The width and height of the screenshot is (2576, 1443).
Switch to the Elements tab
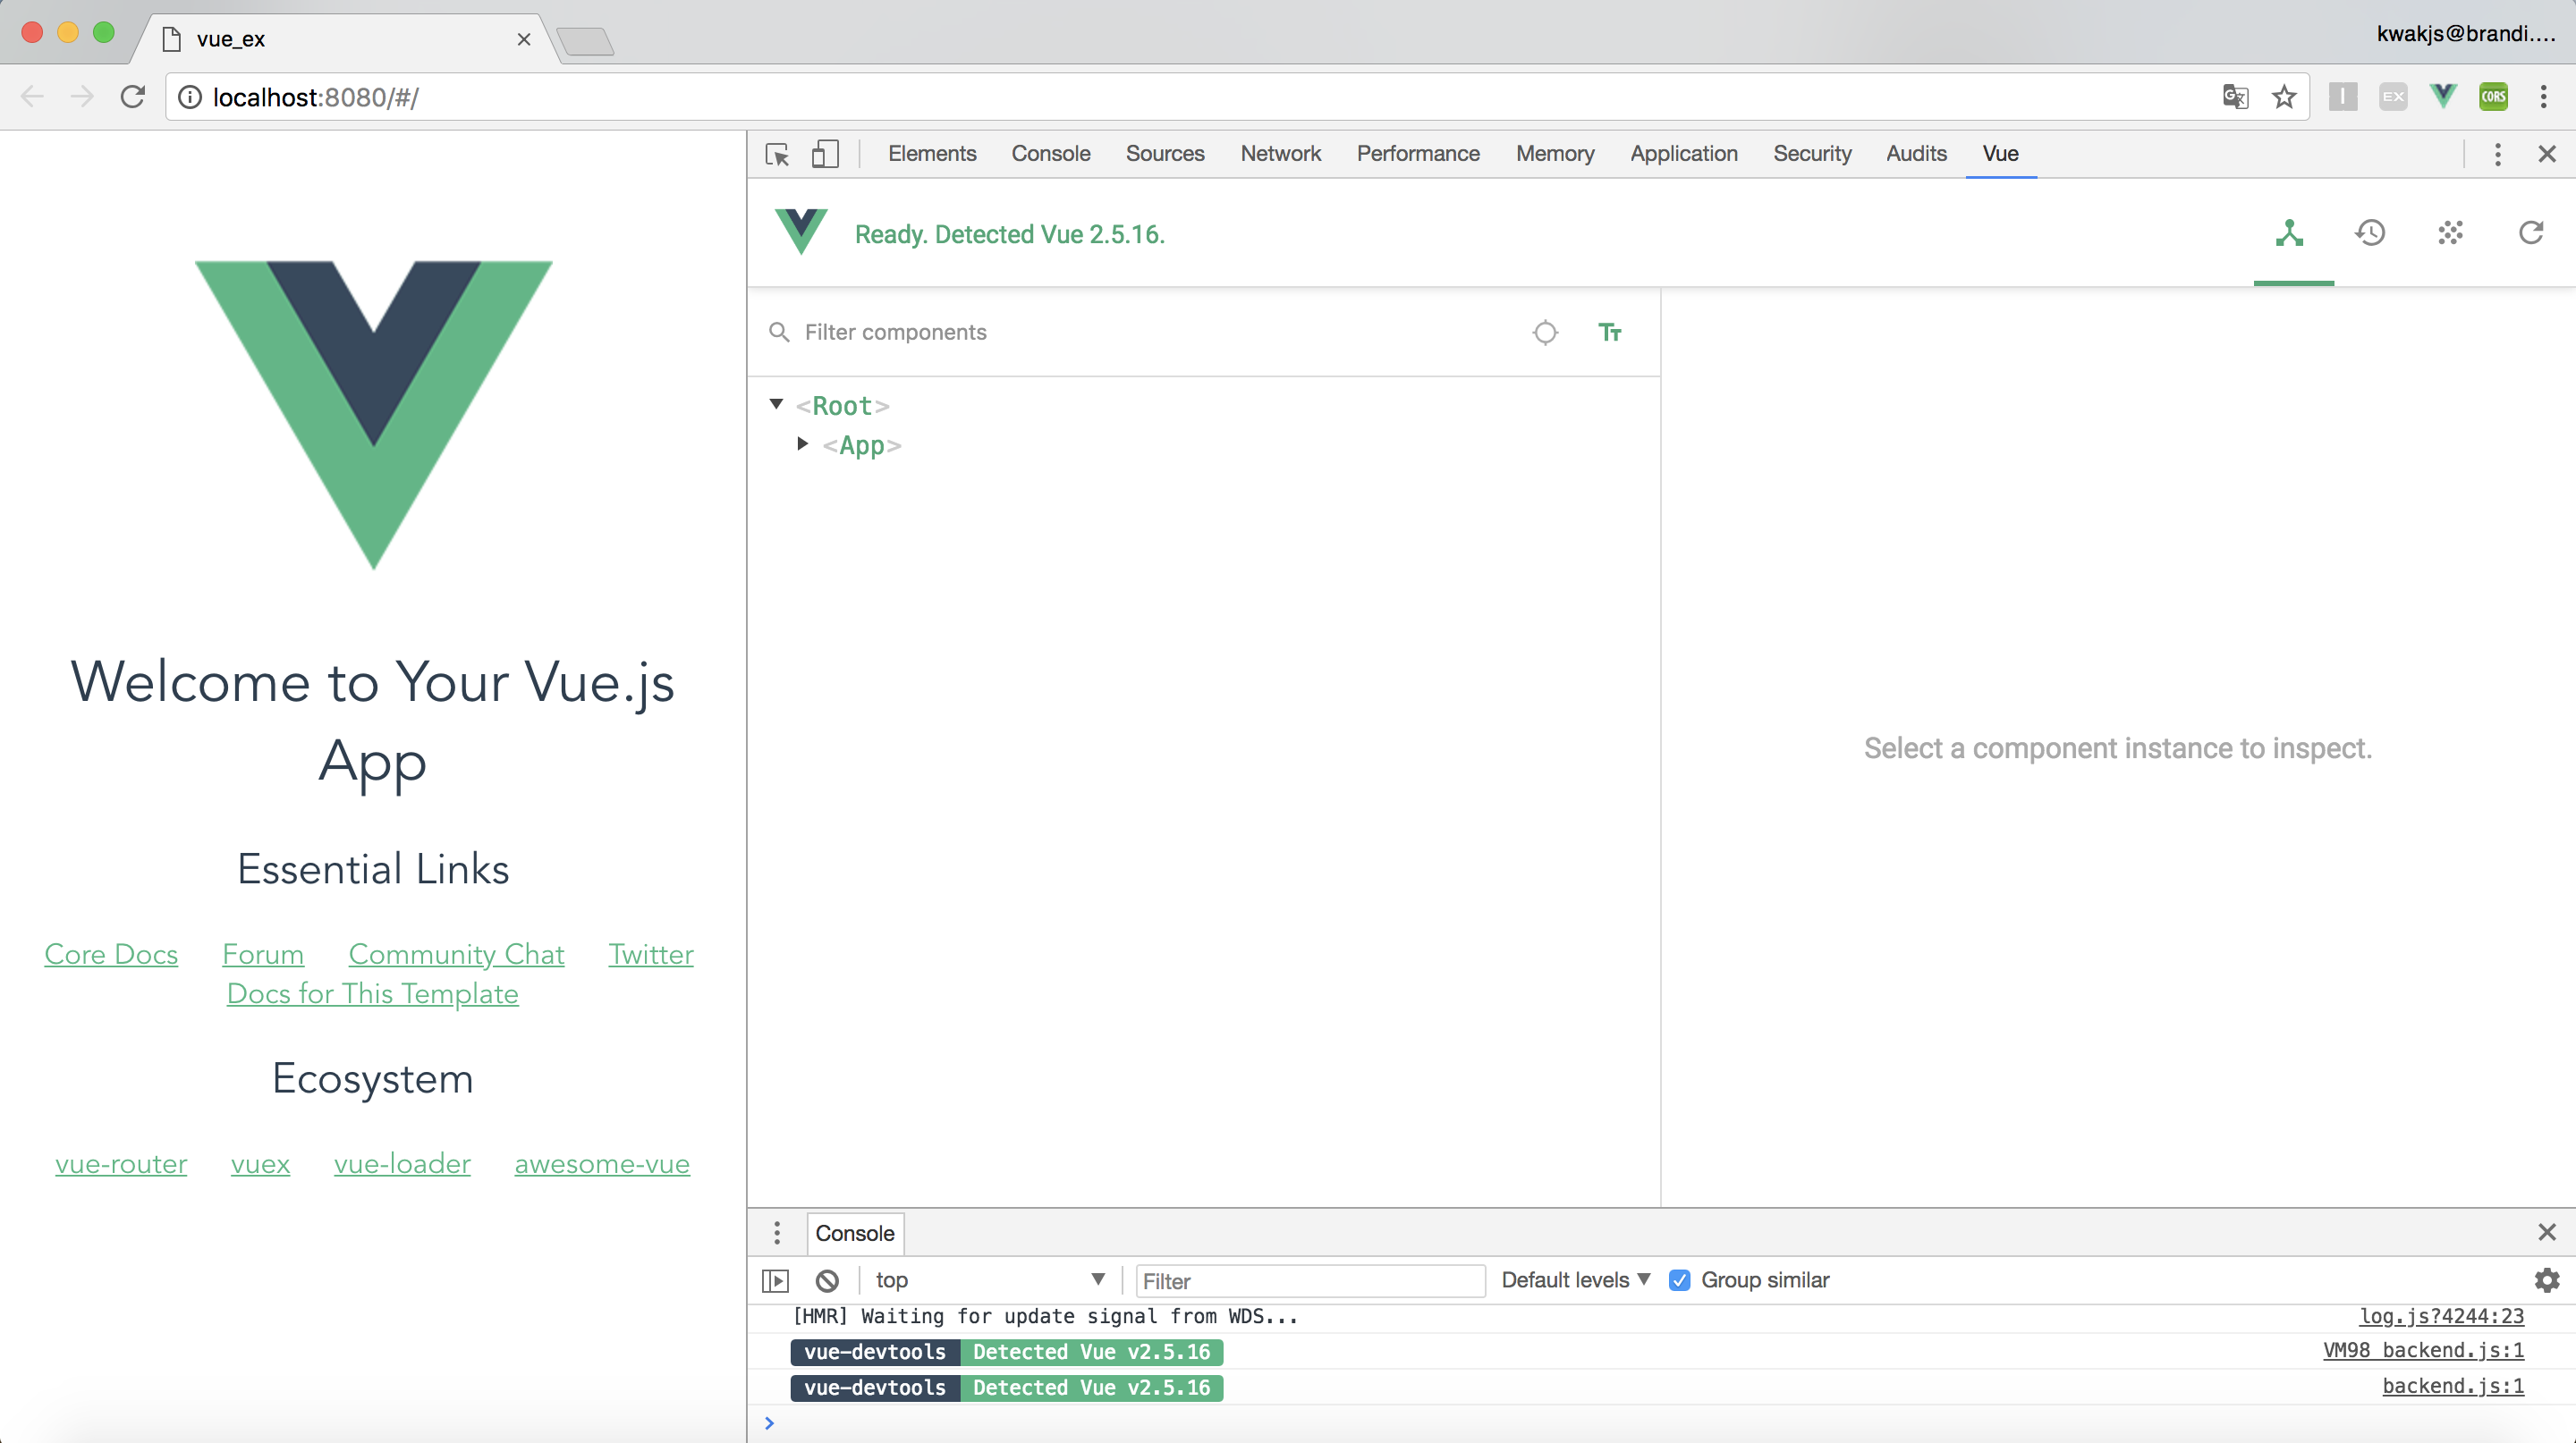coord(931,154)
